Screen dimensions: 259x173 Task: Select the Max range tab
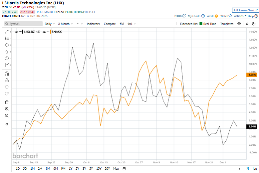116,169
